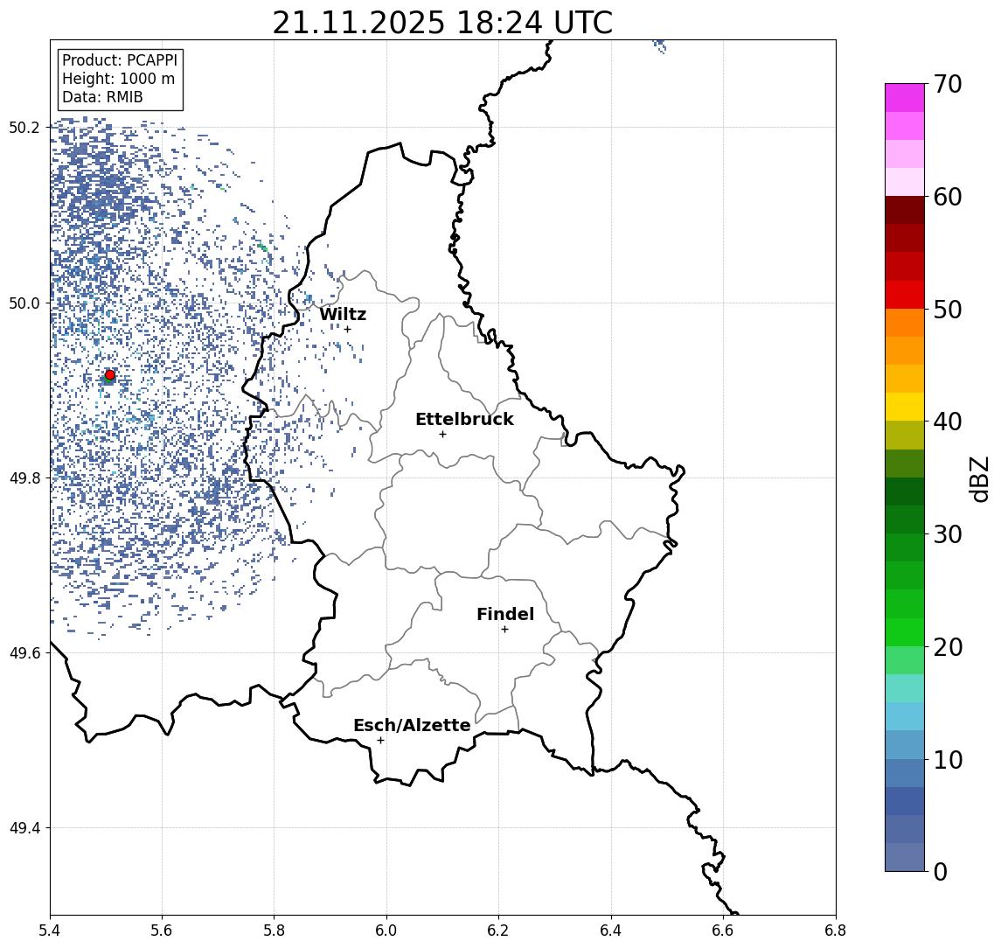Click the magenta top colorbar segment

click(905, 98)
